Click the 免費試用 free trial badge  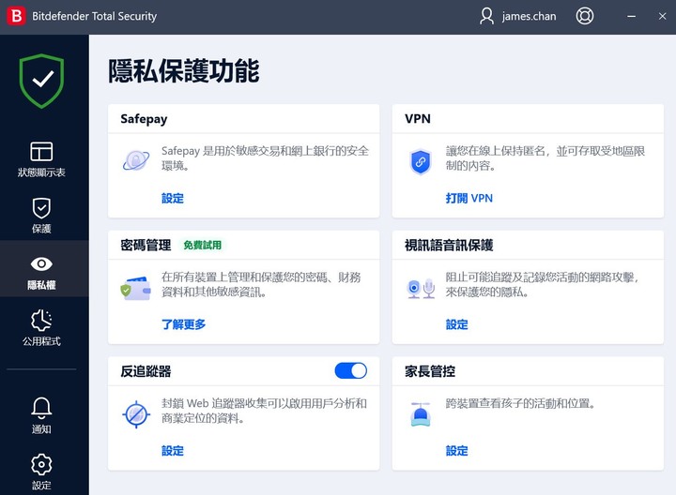[202, 246]
